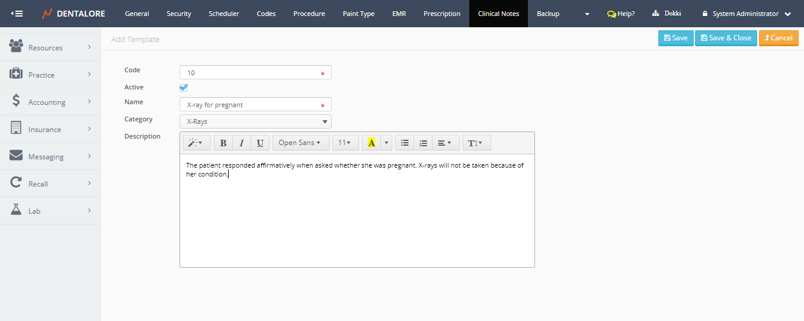The width and height of the screenshot is (804, 321).
Task: Click the Dokki organization icon
Action: point(656,13)
